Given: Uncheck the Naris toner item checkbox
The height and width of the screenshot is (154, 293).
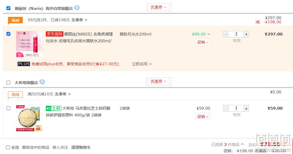Looking at the screenshot, I should (8, 34).
